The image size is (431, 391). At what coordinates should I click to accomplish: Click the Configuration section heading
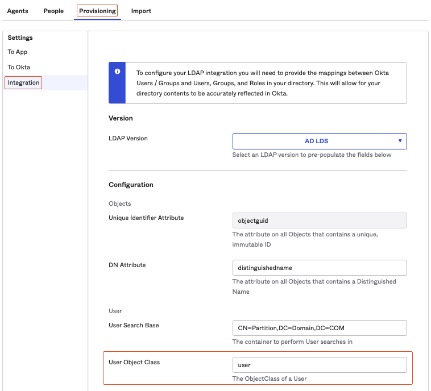(131, 185)
